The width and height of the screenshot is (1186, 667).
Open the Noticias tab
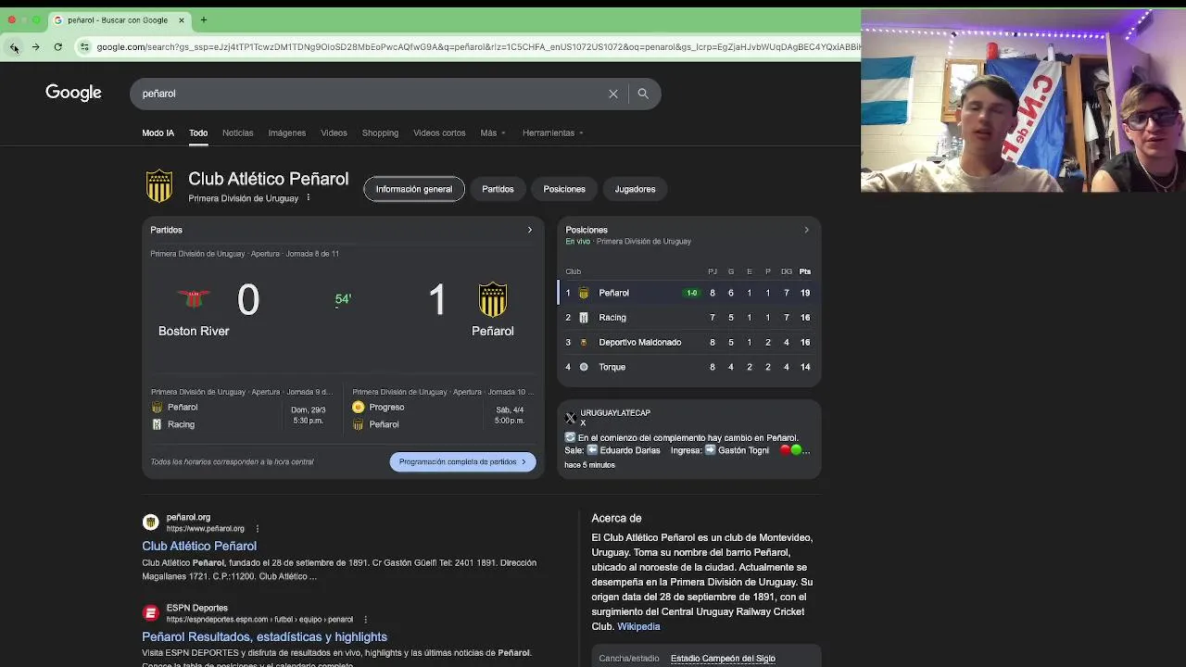(237, 132)
